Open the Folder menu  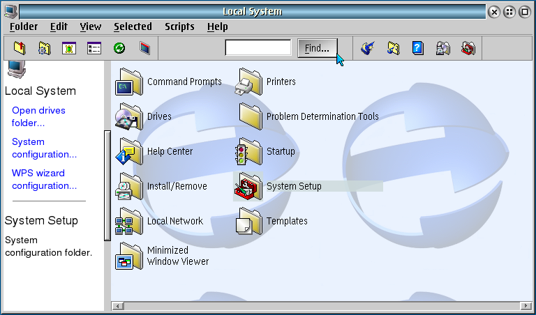(24, 26)
